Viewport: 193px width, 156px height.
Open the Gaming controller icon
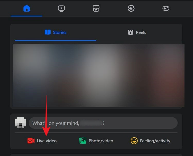point(166,8)
